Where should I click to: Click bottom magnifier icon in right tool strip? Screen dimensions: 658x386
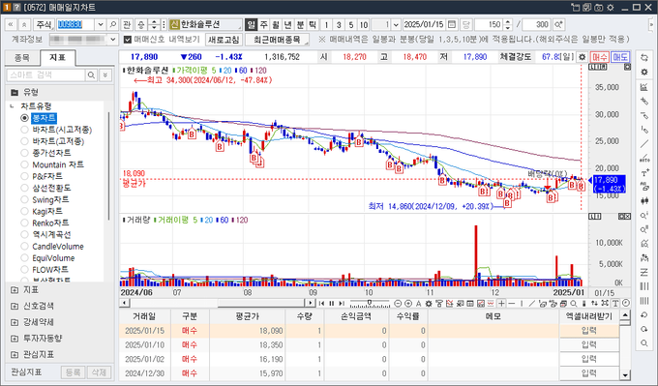644,343
